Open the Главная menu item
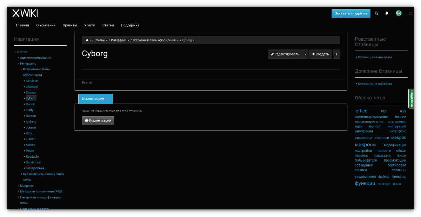Screen dimensions: 421x217 (x=22, y=25)
